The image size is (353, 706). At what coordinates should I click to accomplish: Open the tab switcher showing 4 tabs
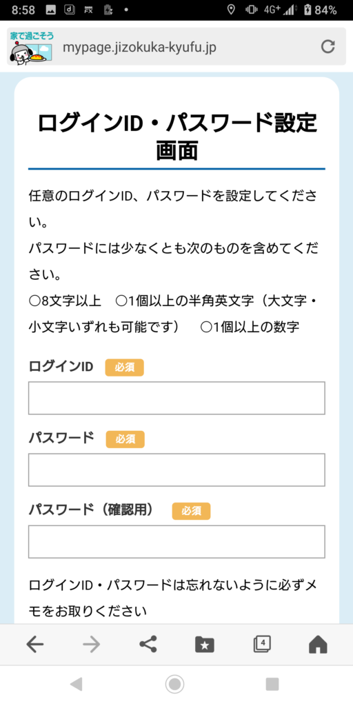[x=261, y=645]
